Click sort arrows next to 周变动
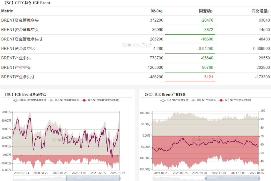Screen dimensions: 271x181 (x=212, y=11)
